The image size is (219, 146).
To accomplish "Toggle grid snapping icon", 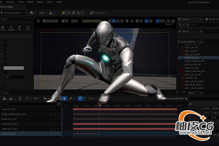I will 137,21.
